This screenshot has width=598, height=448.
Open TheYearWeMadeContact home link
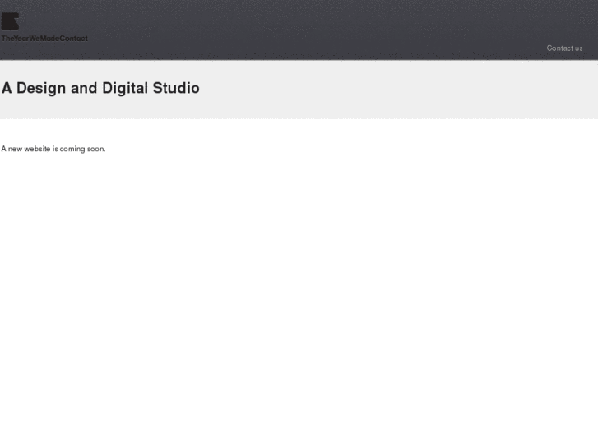point(44,39)
